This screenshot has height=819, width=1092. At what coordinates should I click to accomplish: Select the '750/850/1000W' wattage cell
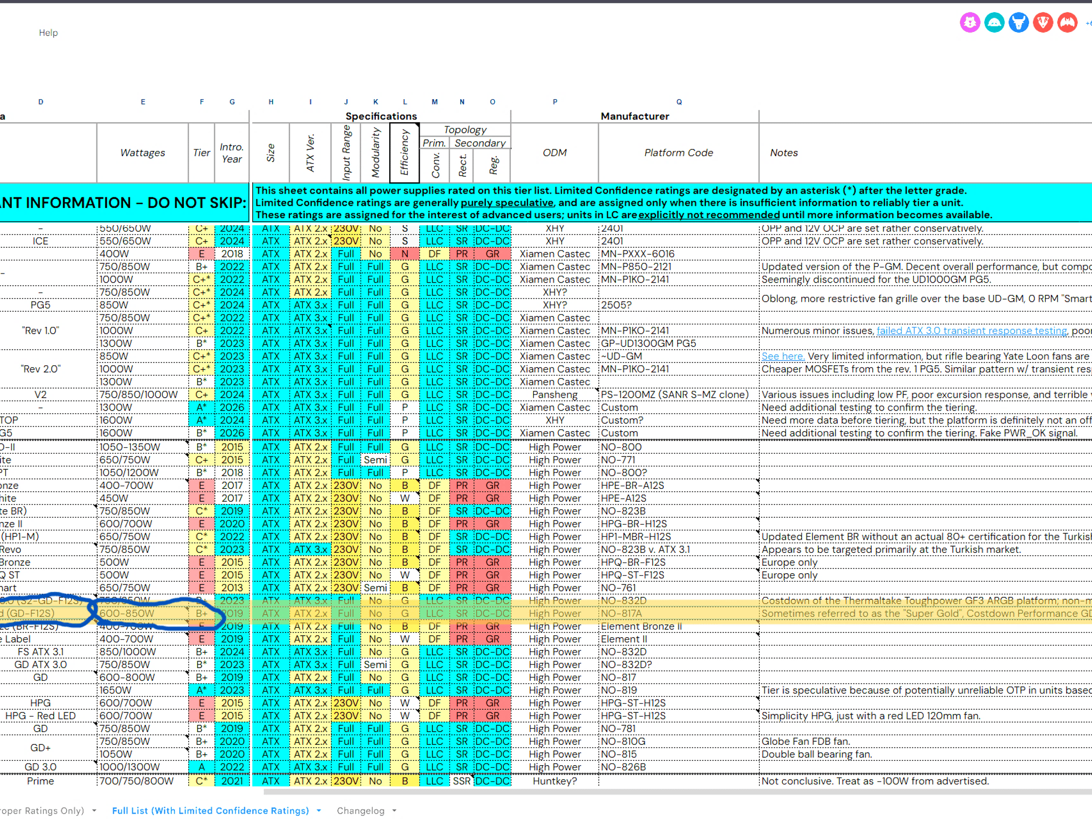[x=143, y=395]
